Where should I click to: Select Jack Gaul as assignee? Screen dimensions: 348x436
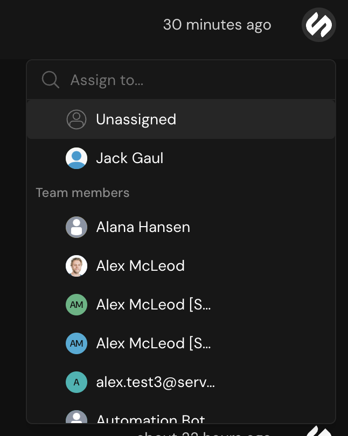coord(129,158)
